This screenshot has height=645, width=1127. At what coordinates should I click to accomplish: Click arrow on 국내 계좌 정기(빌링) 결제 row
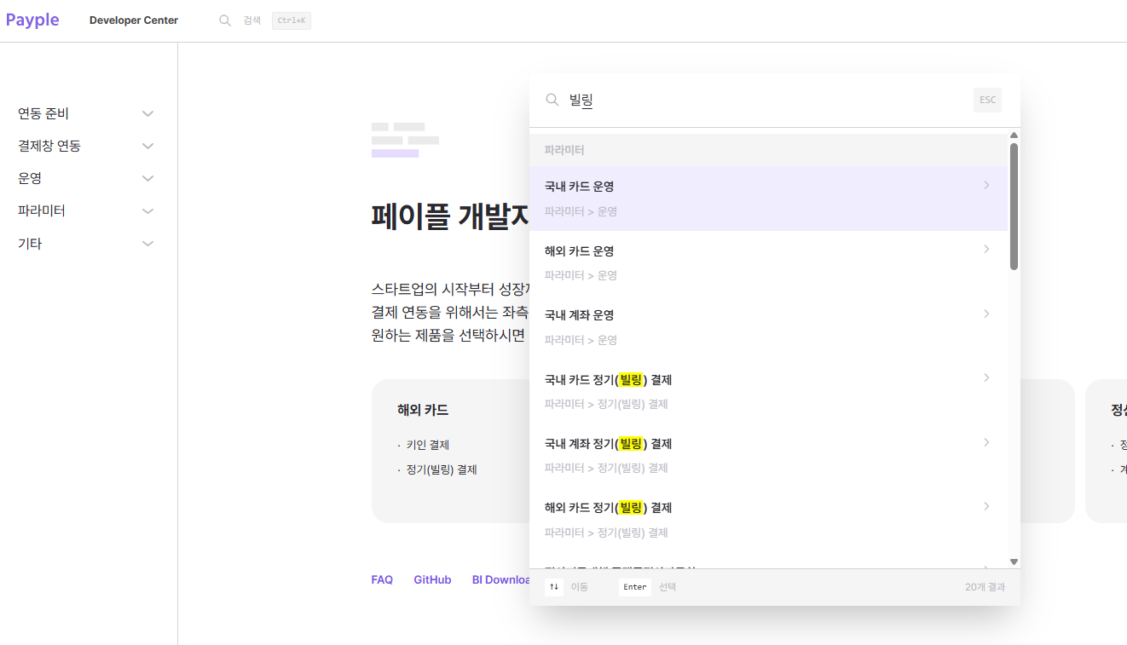(986, 442)
